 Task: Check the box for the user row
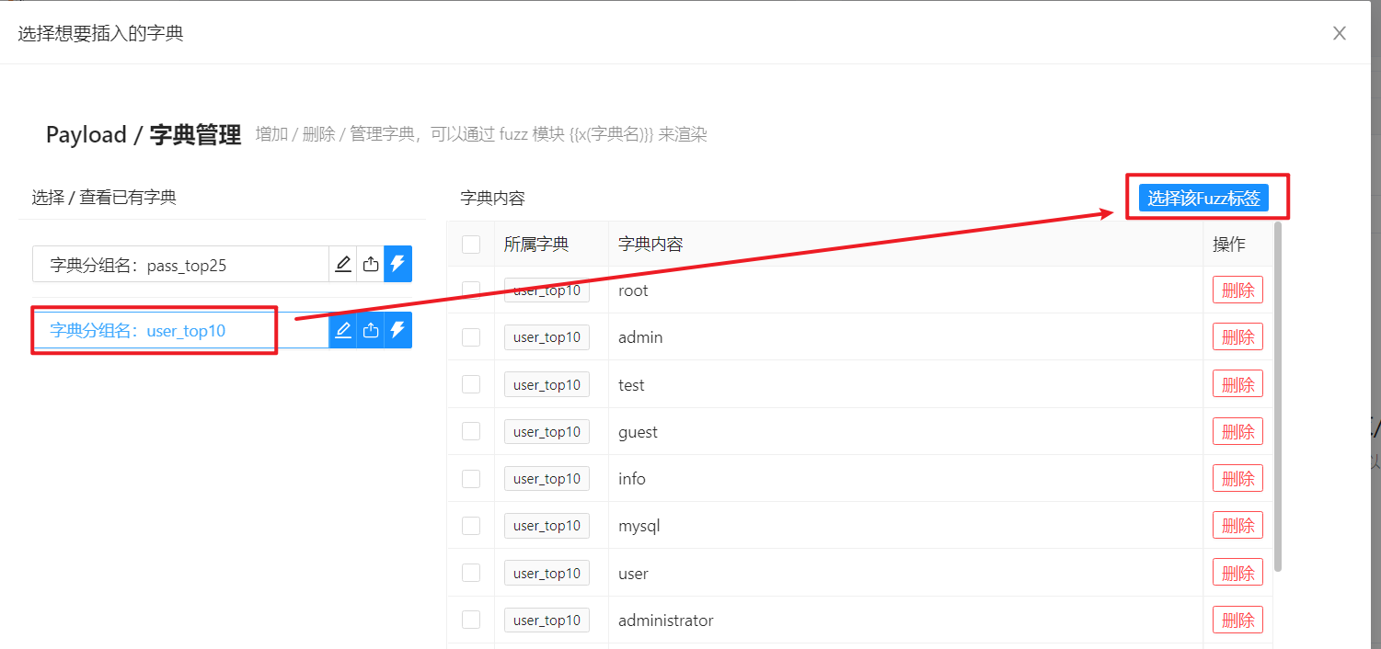tap(471, 573)
